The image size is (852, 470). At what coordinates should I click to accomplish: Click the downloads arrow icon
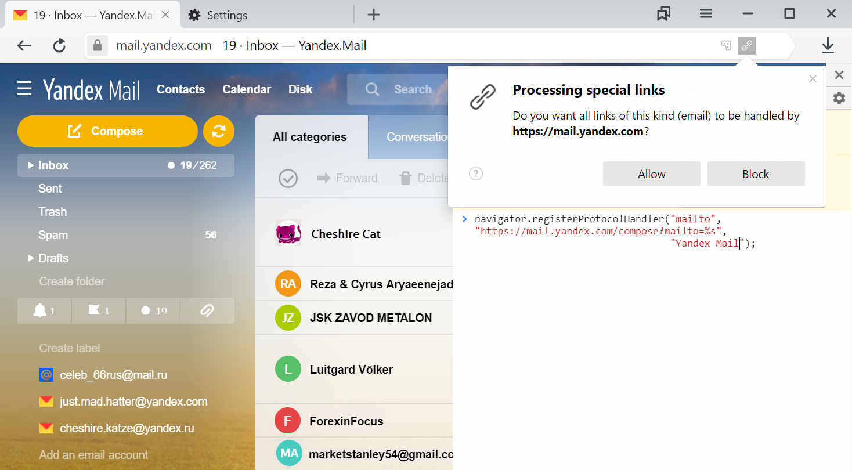[828, 45]
